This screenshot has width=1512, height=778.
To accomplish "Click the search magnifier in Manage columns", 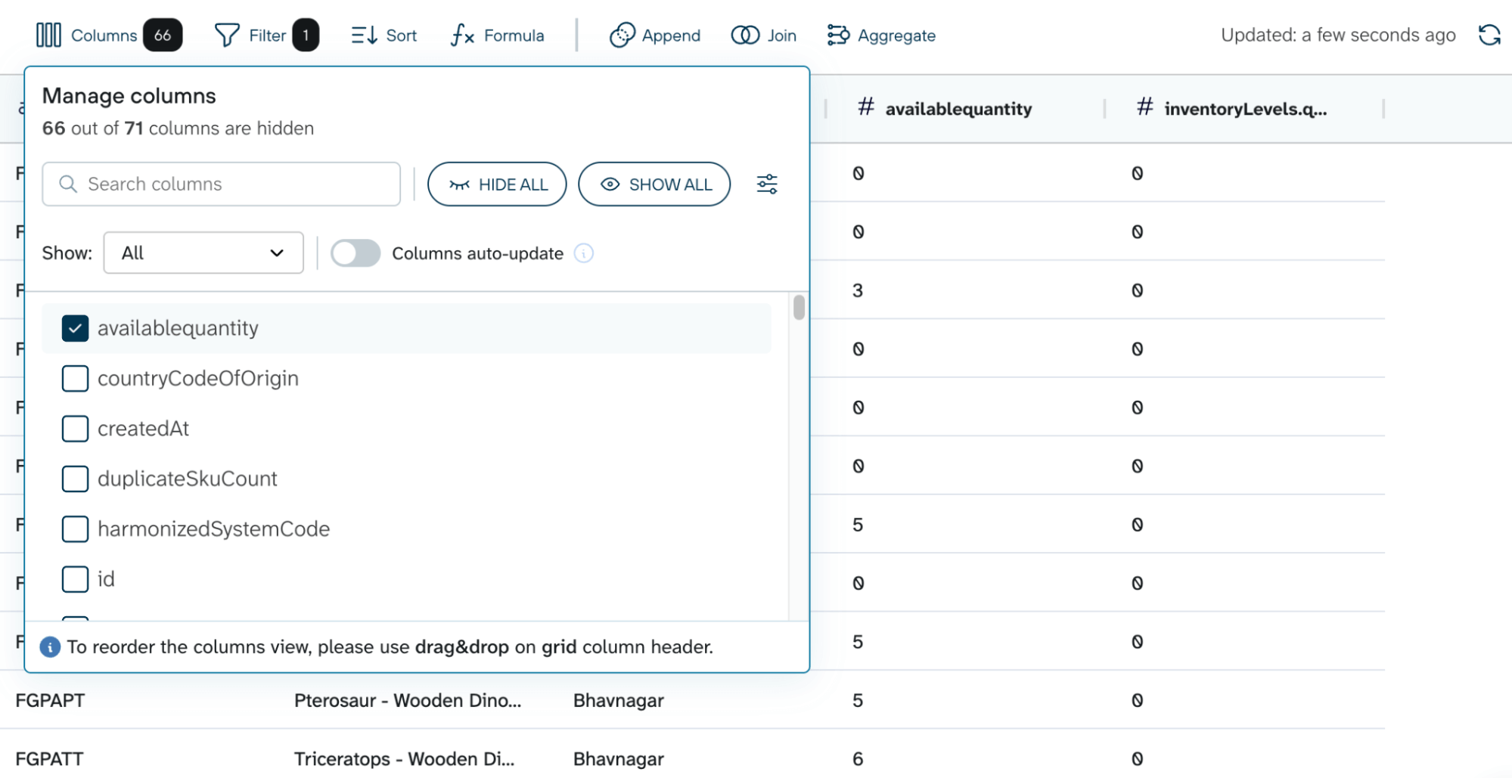I will pos(68,184).
